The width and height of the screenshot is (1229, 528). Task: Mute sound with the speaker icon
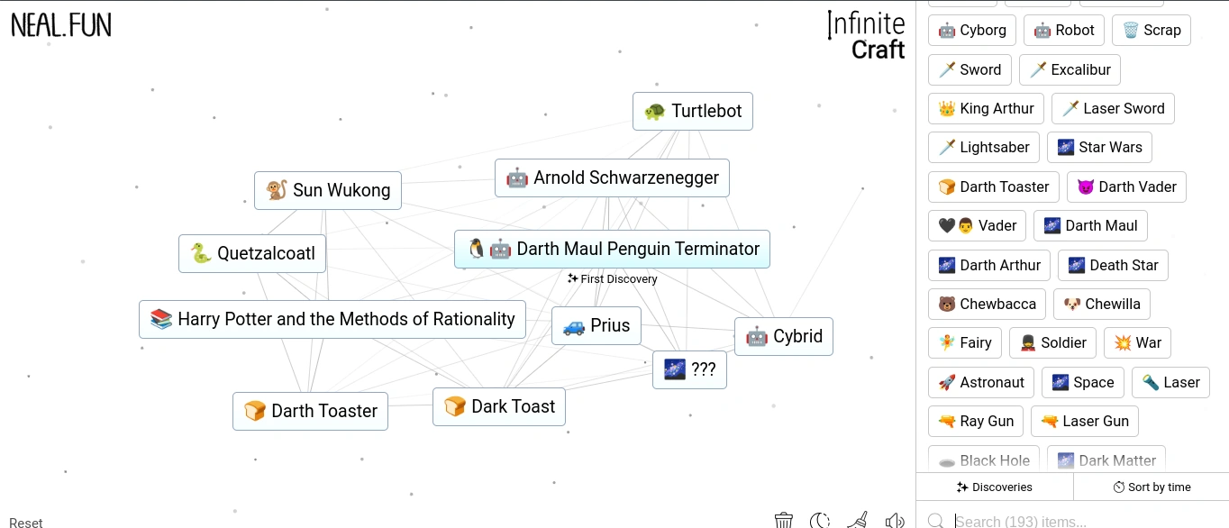(895, 520)
